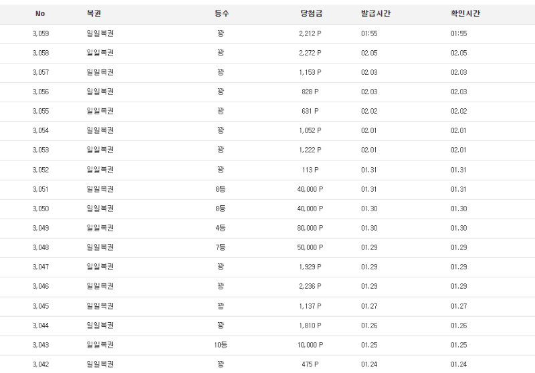Click the 10등 rank cell
This screenshot has width=535, height=373.
point(221,345)
